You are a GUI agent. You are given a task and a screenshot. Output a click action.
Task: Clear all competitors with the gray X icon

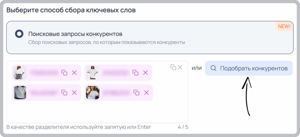coord(180,67)
